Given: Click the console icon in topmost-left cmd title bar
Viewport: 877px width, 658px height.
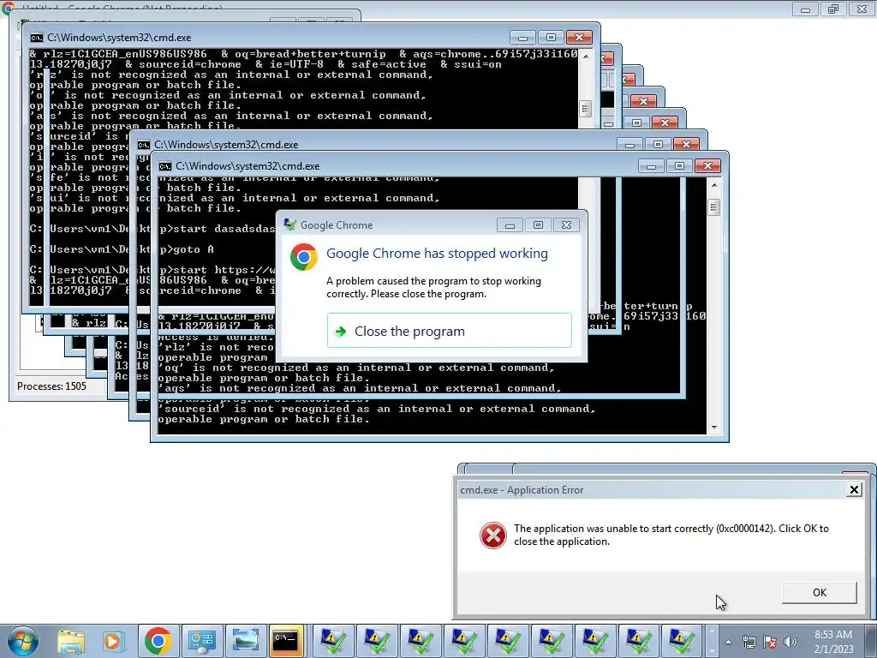Looking at the screenshot, I should (37, 38).
